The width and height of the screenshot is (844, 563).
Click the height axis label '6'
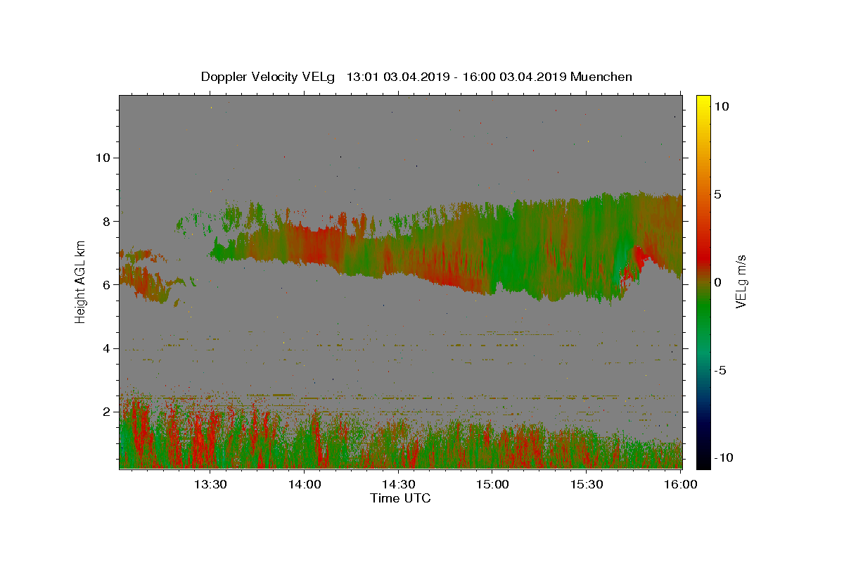pyautogui.click(x=107, y=284)
